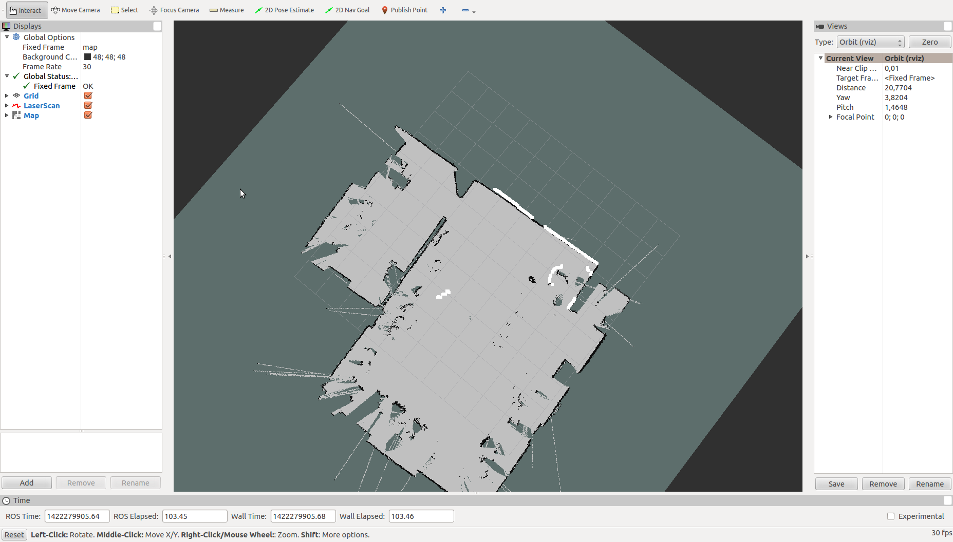The height and width of the screenshot is (542, 953).
Task: Activate the Measure tool
Action: (226, 10)
